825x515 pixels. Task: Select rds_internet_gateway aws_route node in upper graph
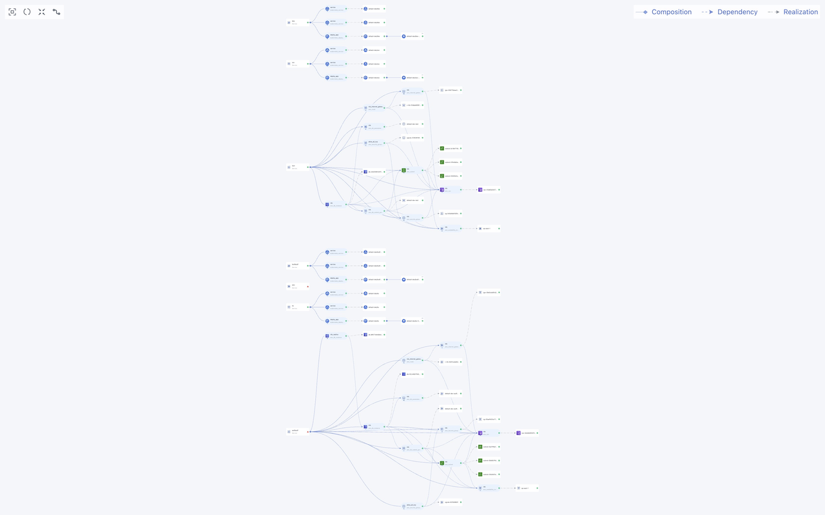pos(374,108)
